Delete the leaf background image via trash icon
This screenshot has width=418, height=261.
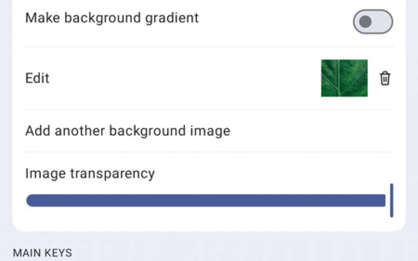(385, 78)
